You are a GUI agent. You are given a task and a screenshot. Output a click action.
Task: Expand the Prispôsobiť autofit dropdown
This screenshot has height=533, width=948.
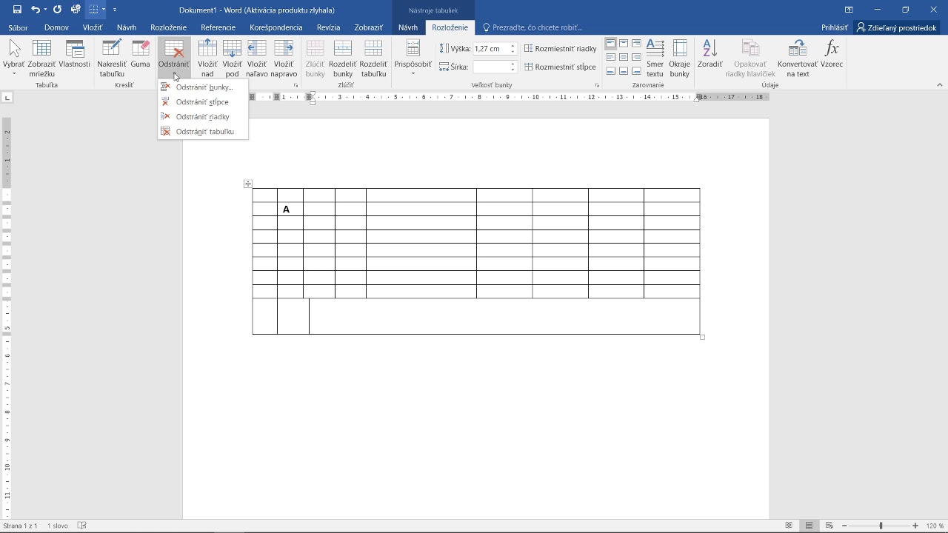413,58
